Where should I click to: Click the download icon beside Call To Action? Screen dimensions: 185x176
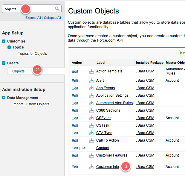pos(92,140)
